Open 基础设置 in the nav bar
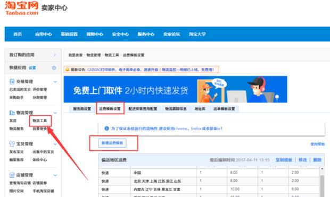Screen dimensions: 330x197 click(x=69, y=34)
